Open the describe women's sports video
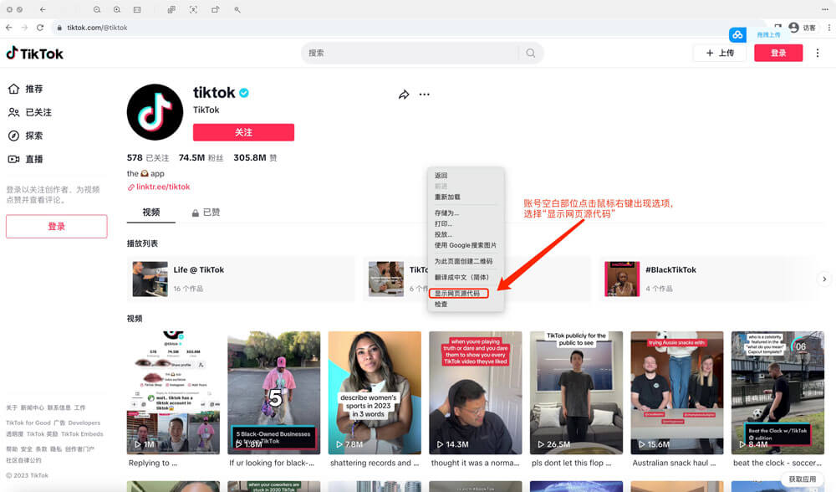Screen dimensions: 836x492 375,392
